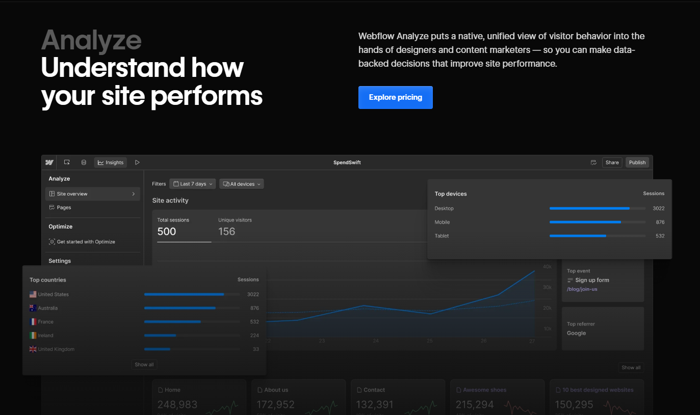Click the Google top referrer value
Viewport: 700px width, 415px height.
click(x=577, y=333)
